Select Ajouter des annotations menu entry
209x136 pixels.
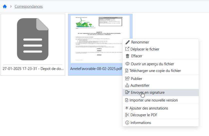(x=149, y=108)
